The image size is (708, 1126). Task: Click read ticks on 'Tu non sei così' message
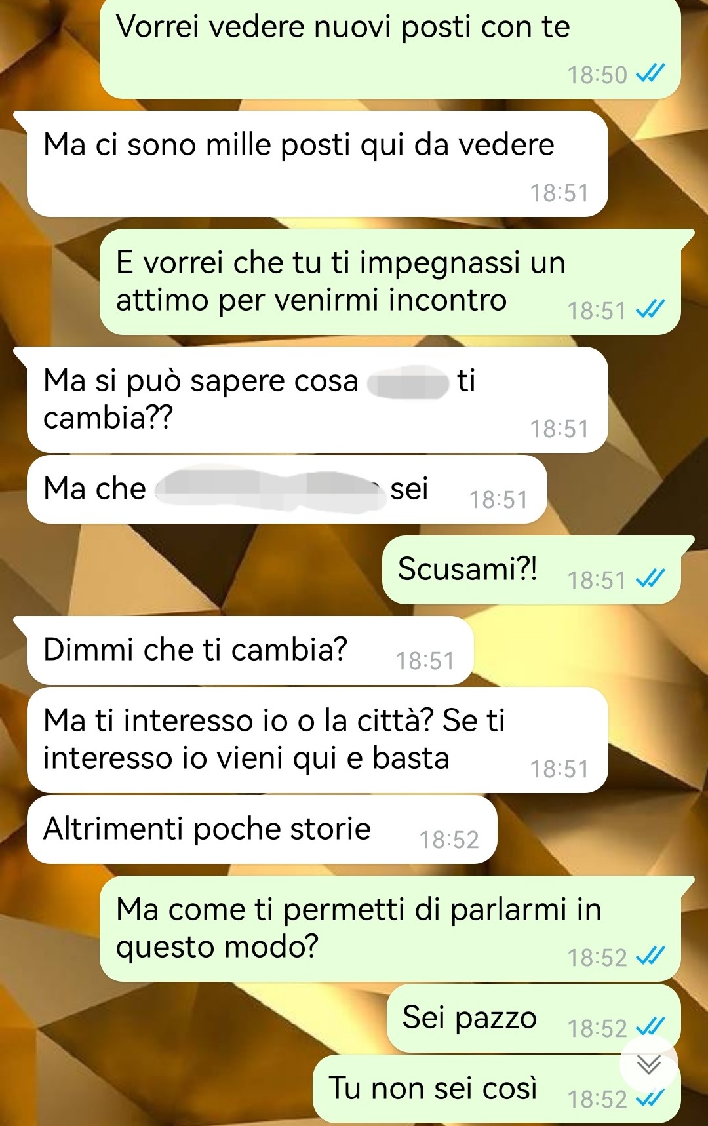tap(651, 1098)
